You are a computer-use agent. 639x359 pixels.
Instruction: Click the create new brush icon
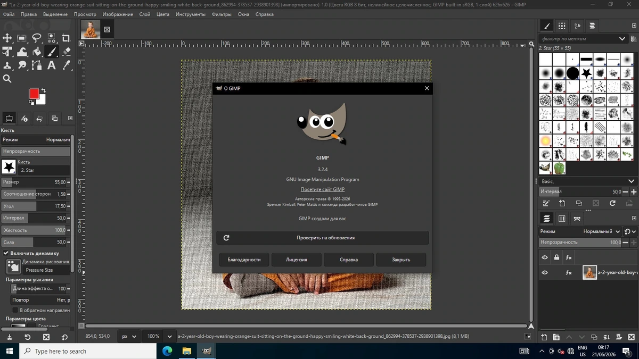point(562,203)
